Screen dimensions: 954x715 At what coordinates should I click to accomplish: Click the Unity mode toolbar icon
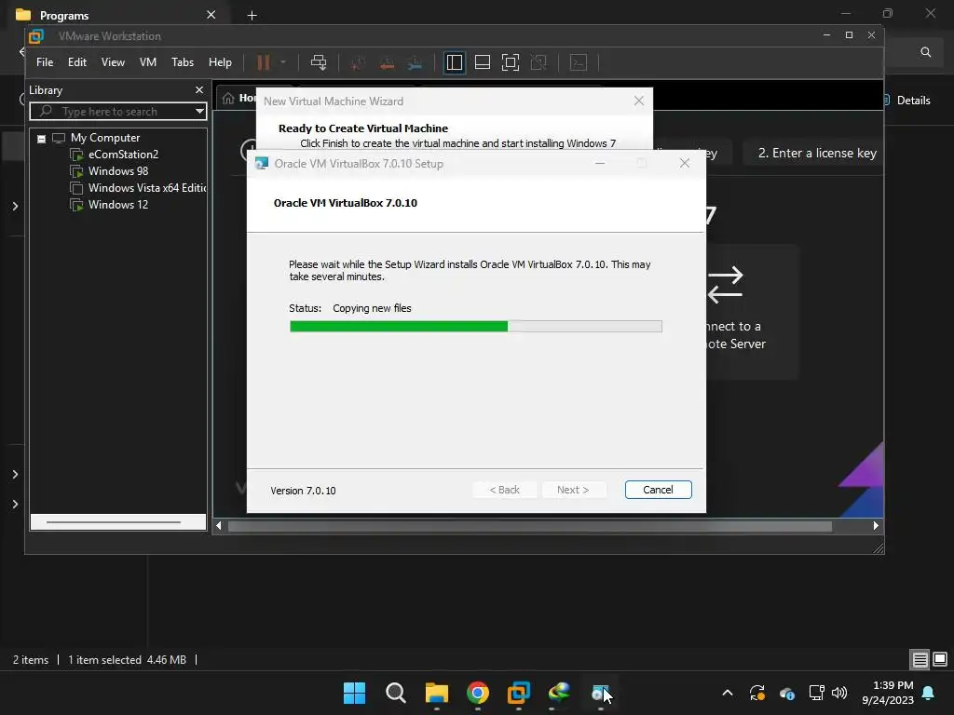pyautogui.click(x=538, y=62)
